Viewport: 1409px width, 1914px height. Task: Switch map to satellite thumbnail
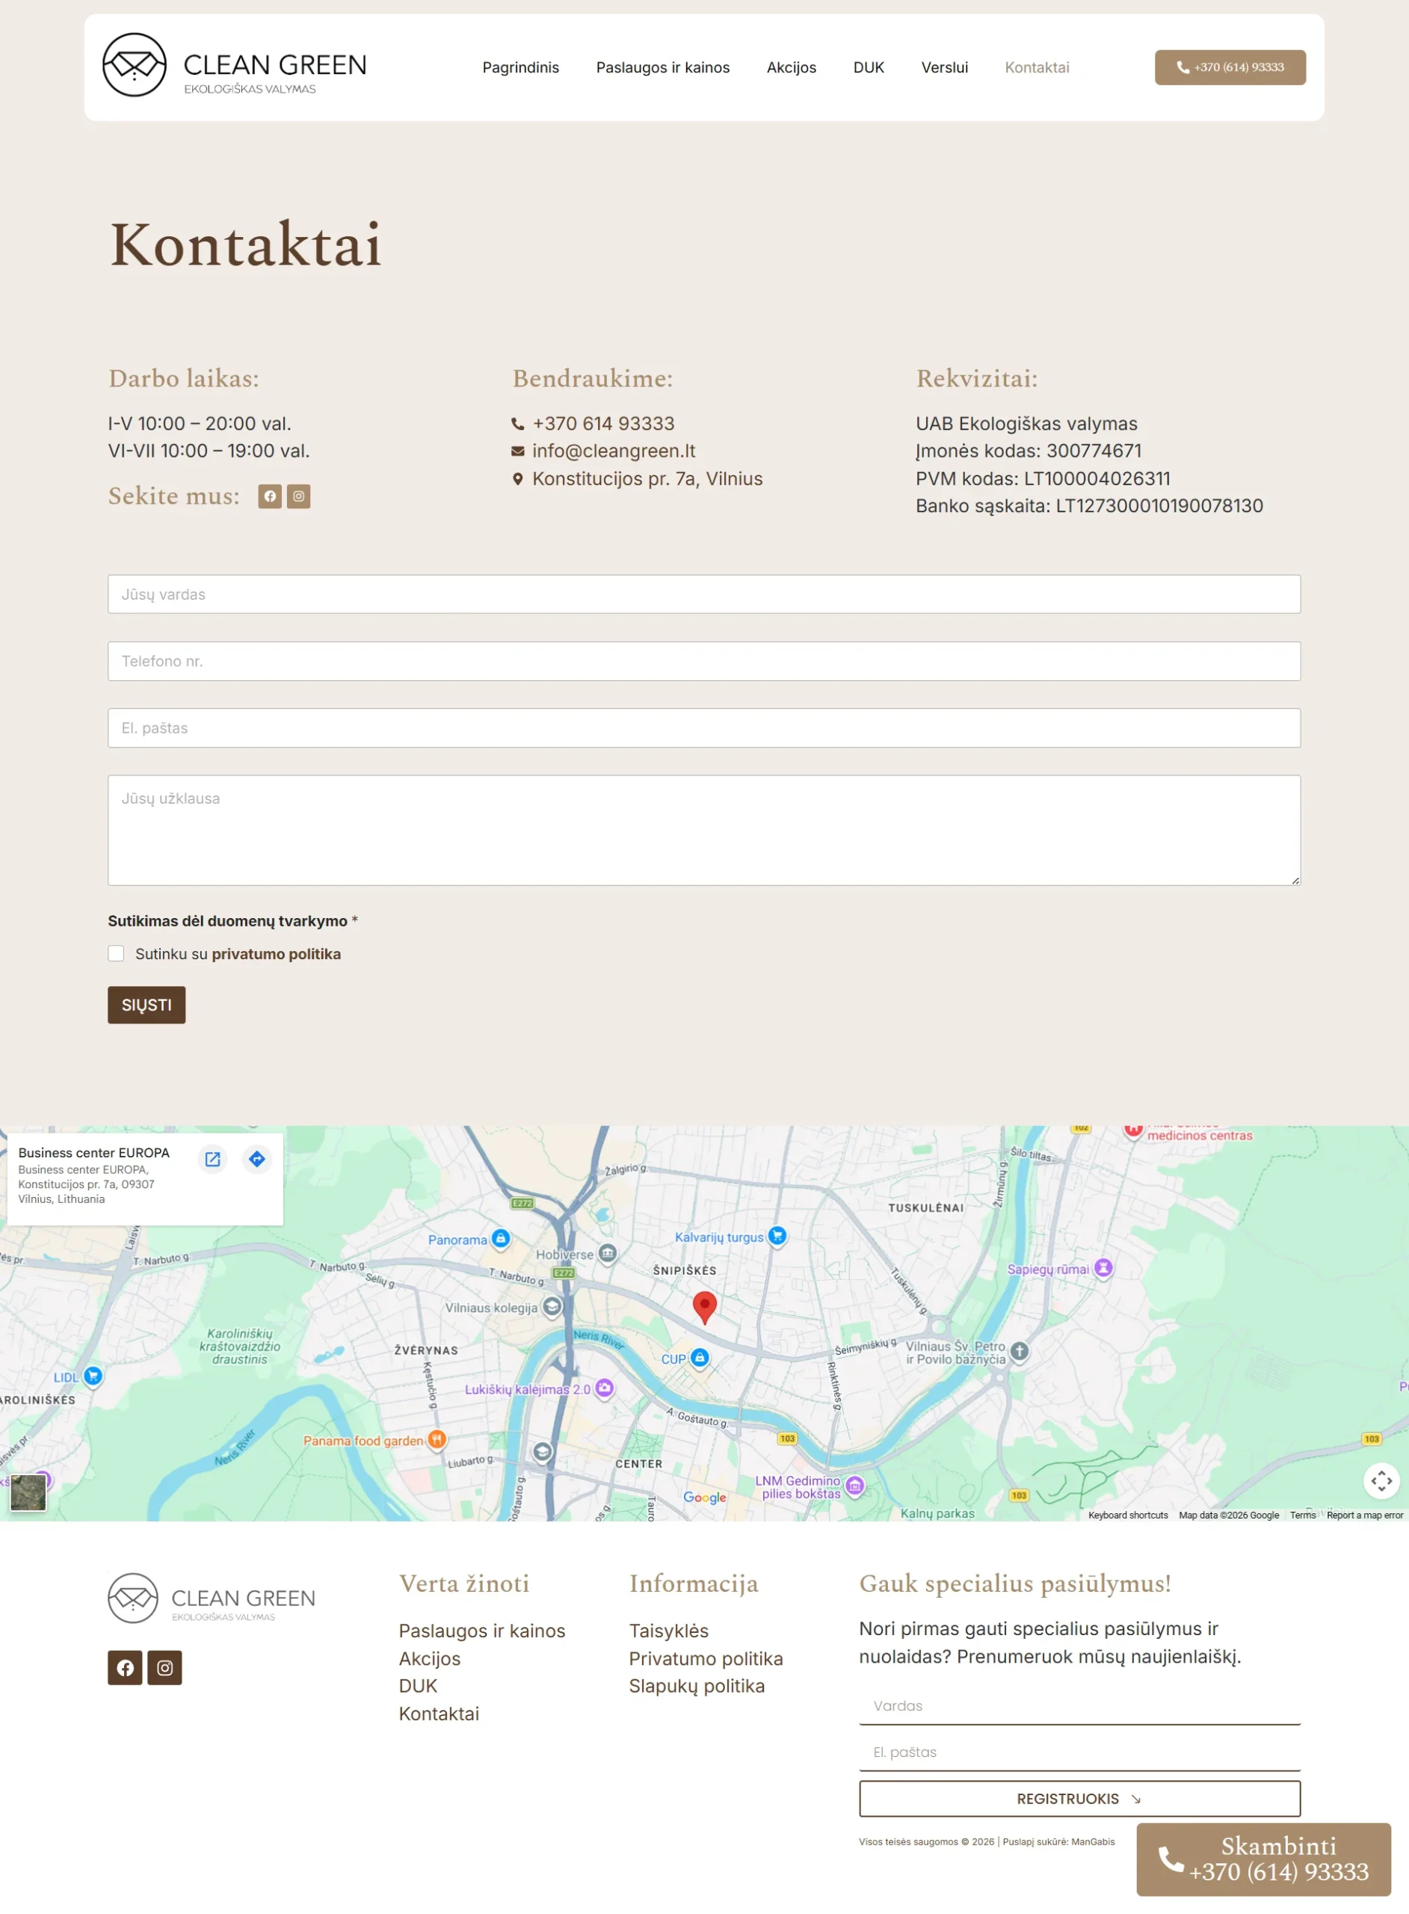tap(28, 1492)
